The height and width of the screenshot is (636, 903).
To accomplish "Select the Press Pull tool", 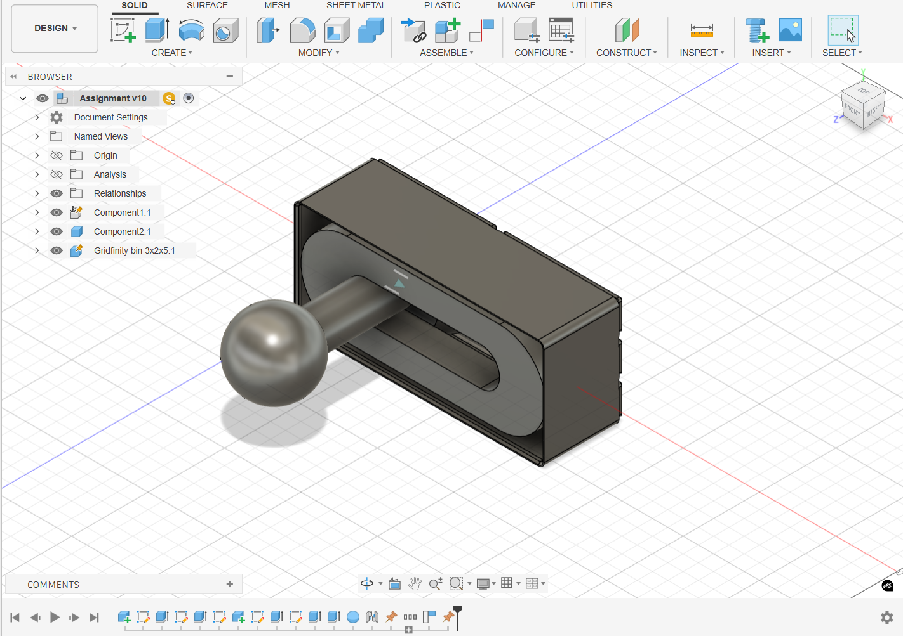I will 268,30.
